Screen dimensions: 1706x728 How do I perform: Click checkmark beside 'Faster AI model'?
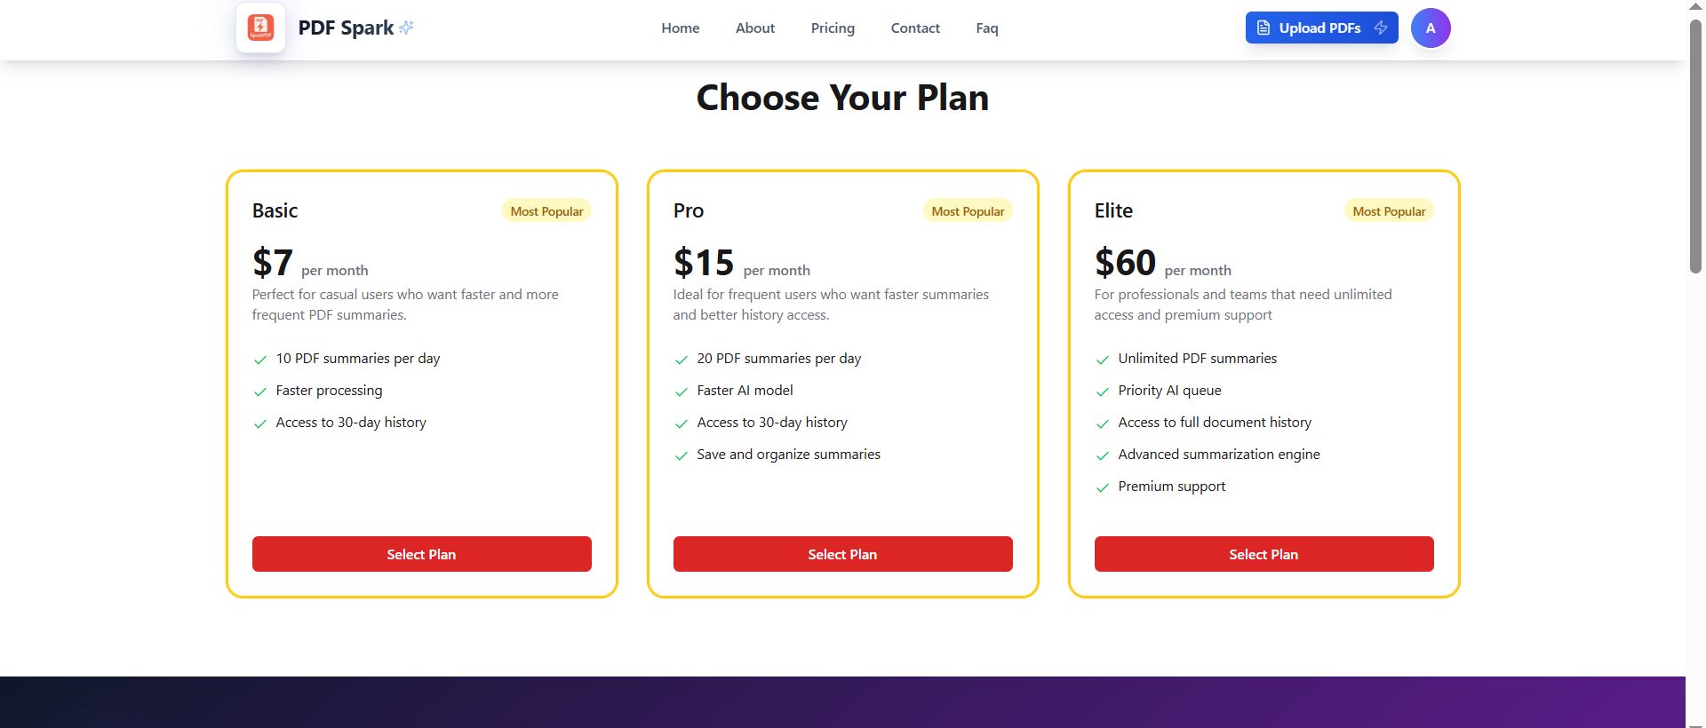pyautogui.click(x=682, y=392)
